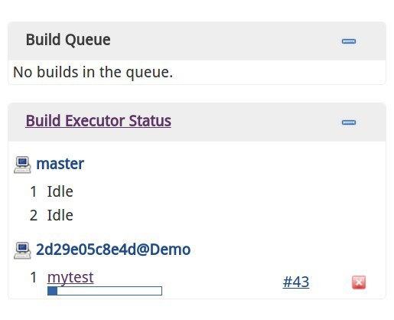Click blank gray header area right of Build Queue title
The width and height of the screenshot is (394, 320).
[x=224, y=41]
